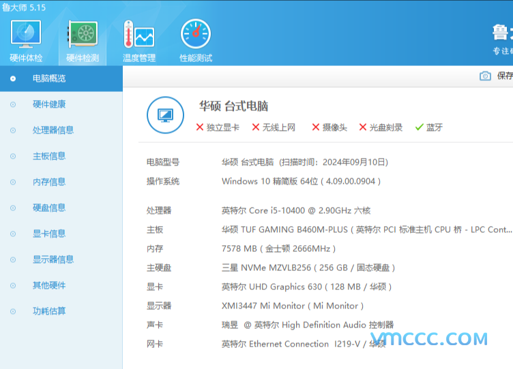Image resolution: width=513 pixels, height=369 pixels.
Task: Click the UHD Graphics 630 value
Action: coord(306,287)
